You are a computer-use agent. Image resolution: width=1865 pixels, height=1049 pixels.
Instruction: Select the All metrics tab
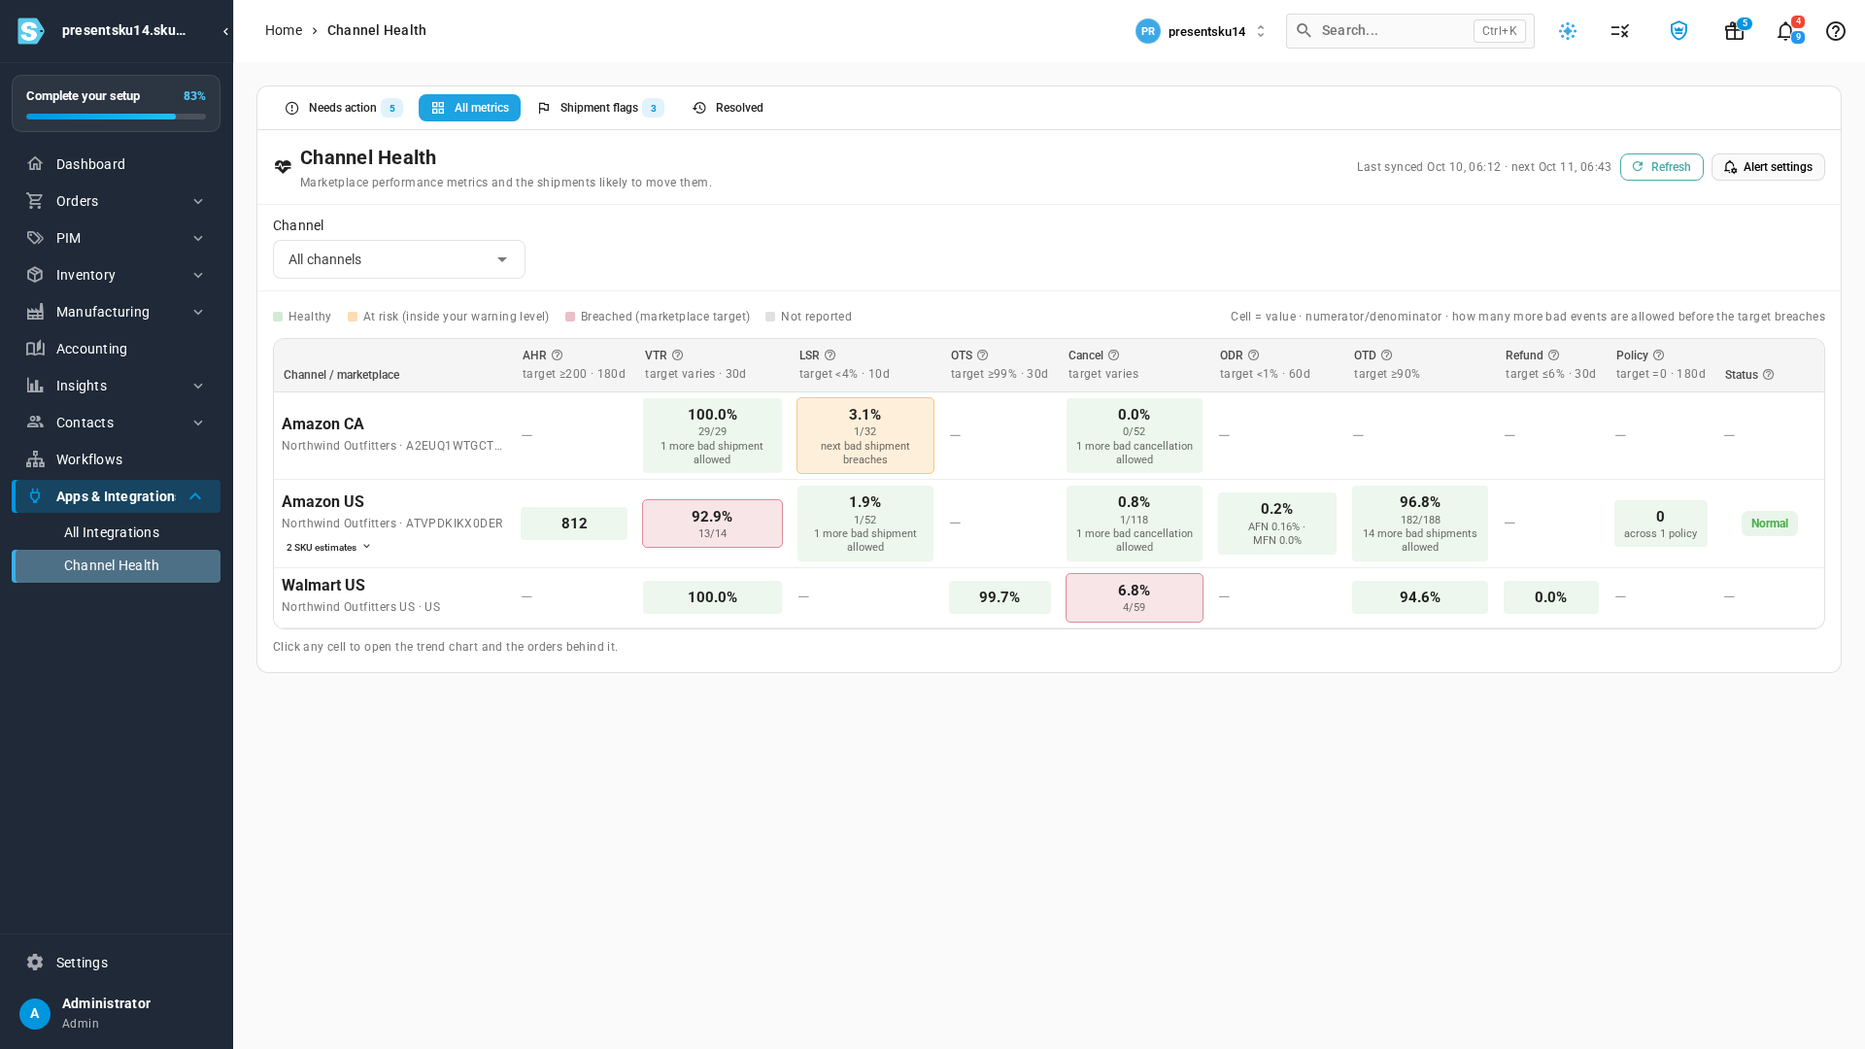[469, 108]
